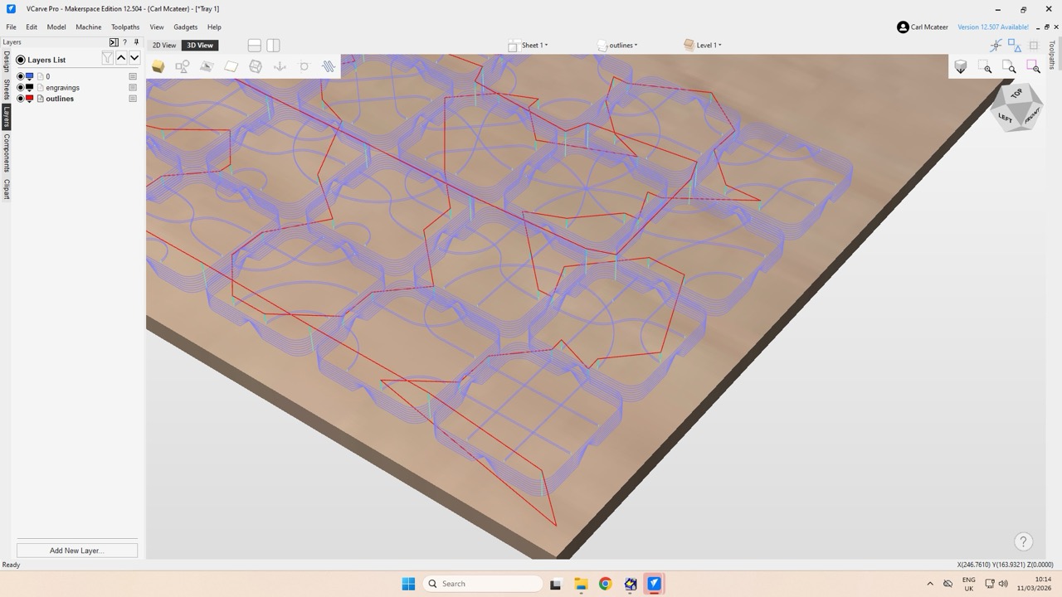This screenshot has height=597, width=1062.
Task: Open the View menu
Action: coord(157,27)
